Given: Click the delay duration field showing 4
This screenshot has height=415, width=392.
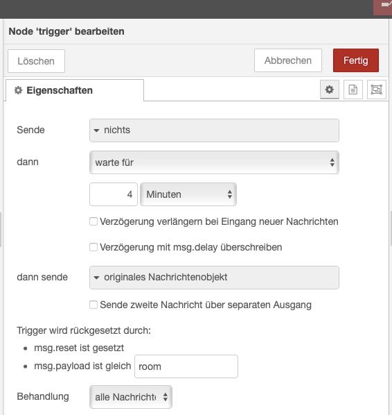Looking at the screenshot, I should (x=114, y=194).
